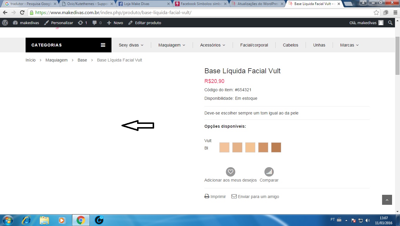This screenshot has width=400, height=226.
Task: Select the first Vult color swatch
Action: click(x=224, y=147)
